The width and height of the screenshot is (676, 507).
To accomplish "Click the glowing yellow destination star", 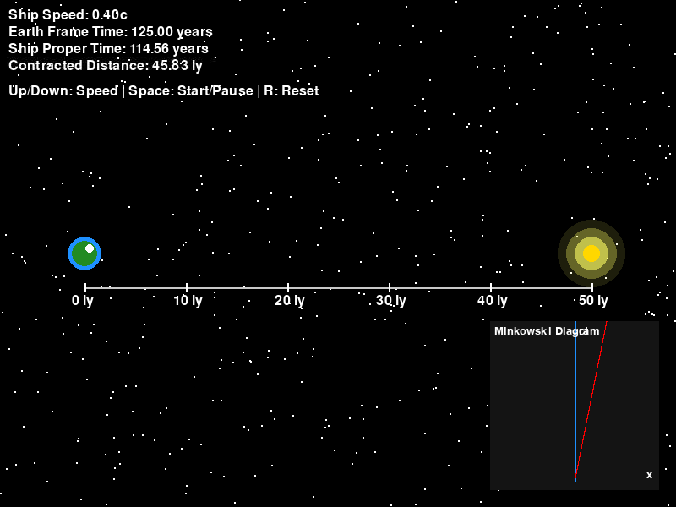I will (591, 253).
